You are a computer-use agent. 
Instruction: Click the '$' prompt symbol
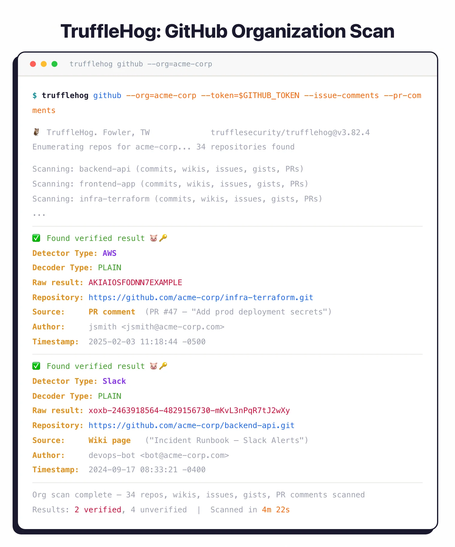(35, 96)
